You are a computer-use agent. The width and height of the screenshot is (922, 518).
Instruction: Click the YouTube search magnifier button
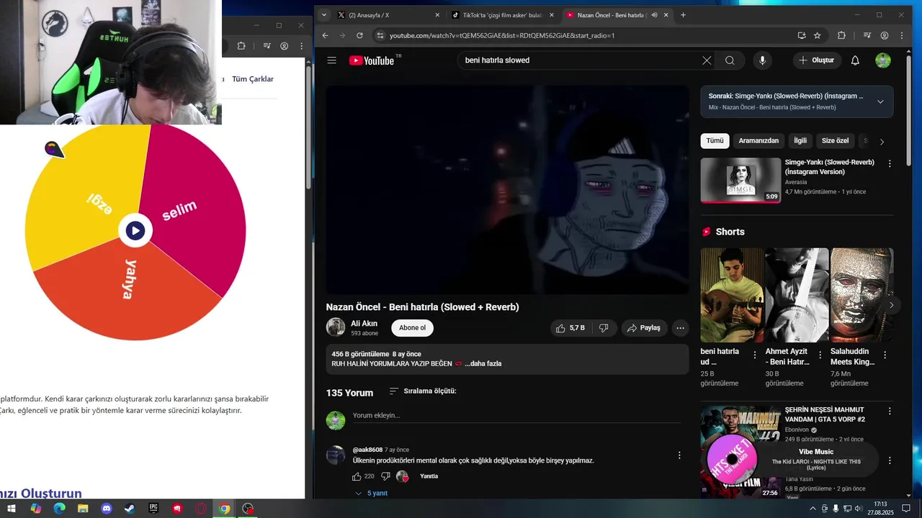(730, 60)
